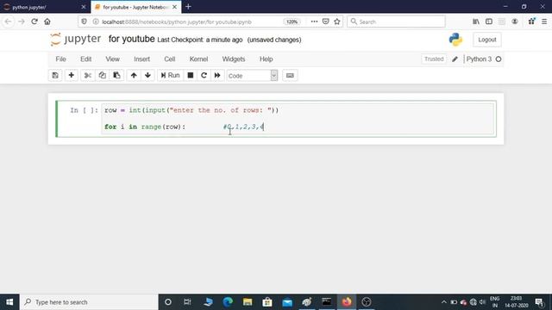
Task: Open the terminal window from taskbar
Action: pyautogui.click(x=327, y=302)
